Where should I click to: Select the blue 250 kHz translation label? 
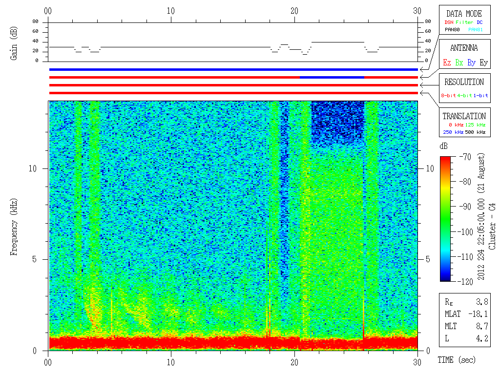click(453, 132)
